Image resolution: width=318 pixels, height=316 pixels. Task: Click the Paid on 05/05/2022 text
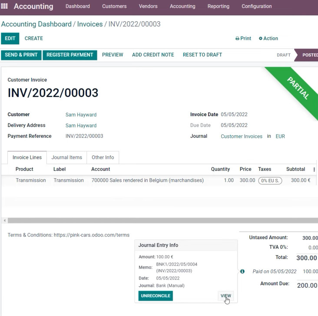[x=275, y=272]
